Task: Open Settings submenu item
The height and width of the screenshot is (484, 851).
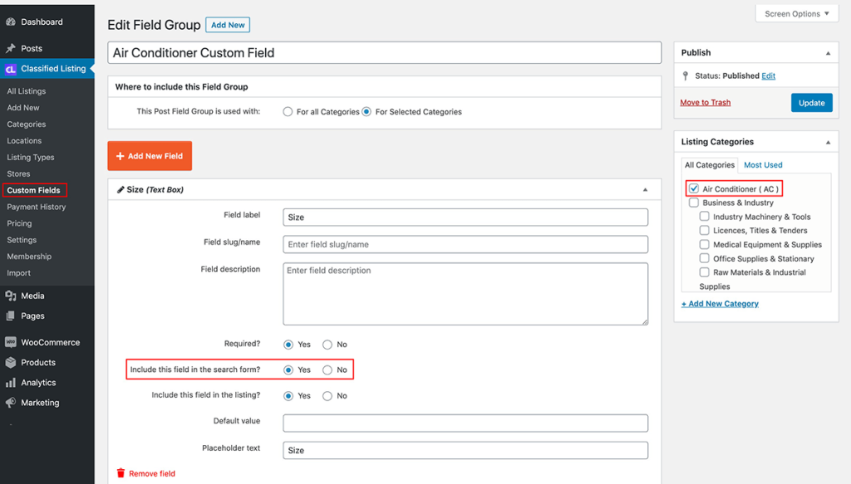Action: coord(22,240)
